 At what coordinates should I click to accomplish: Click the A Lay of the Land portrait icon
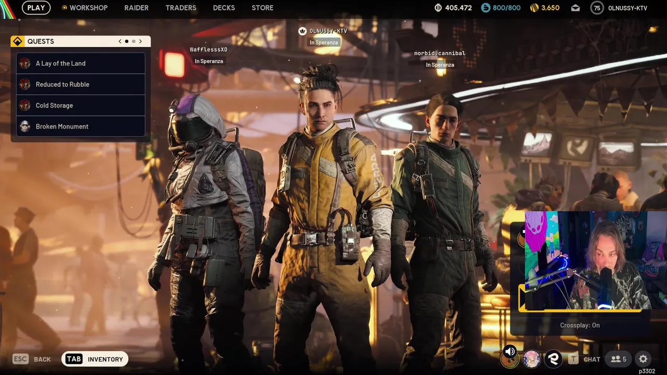tap(24, 63)
